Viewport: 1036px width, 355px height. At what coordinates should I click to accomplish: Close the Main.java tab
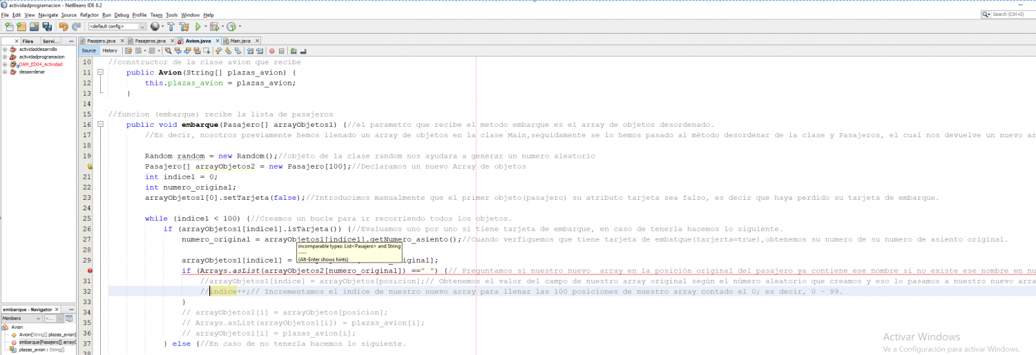coord(257,41)
